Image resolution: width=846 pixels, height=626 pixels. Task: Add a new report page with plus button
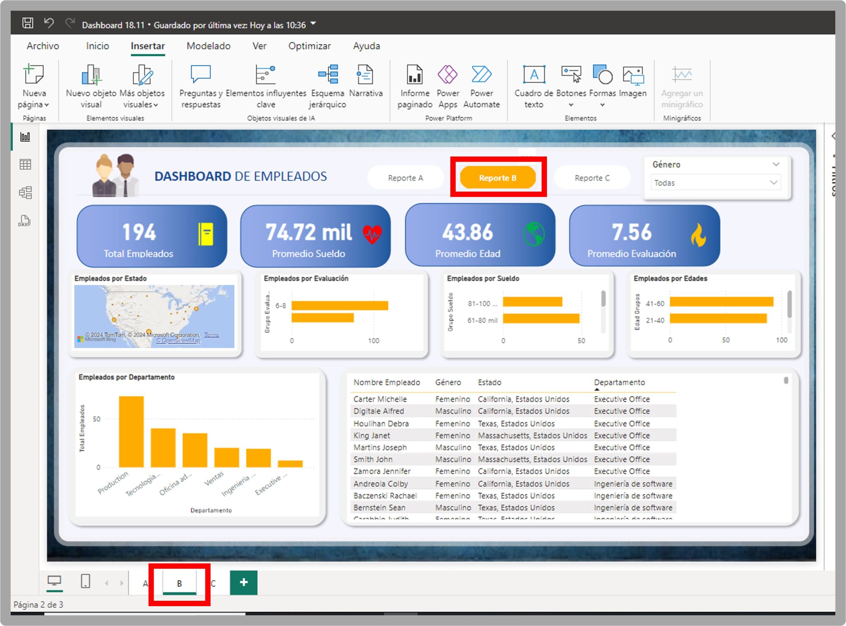click(x=244, y=582)
